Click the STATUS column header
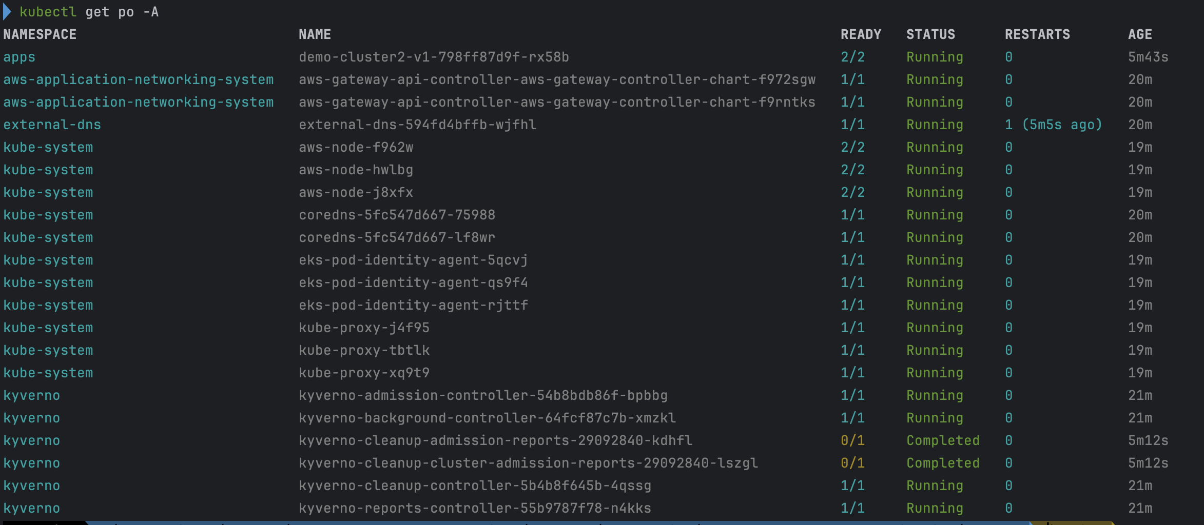This screenshot has width=1204, height=525. pyautogui.click(x=930, y=34)
